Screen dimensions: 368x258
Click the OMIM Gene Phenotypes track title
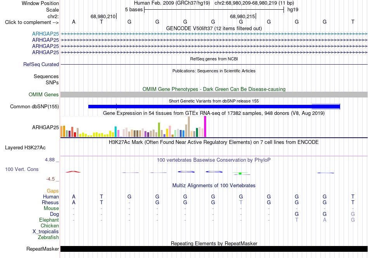(214, 89)
